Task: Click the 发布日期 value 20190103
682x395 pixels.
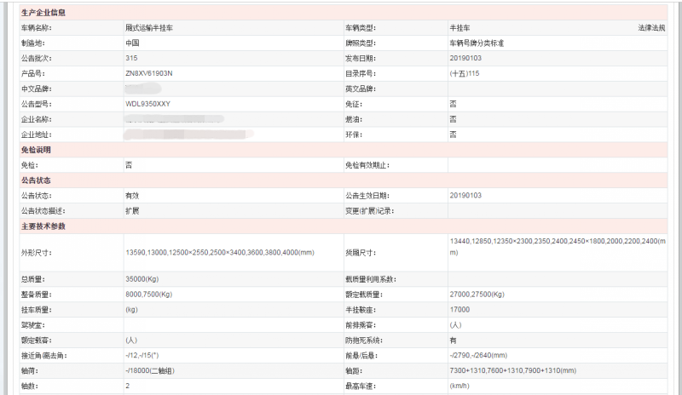Action: point(465,58)
